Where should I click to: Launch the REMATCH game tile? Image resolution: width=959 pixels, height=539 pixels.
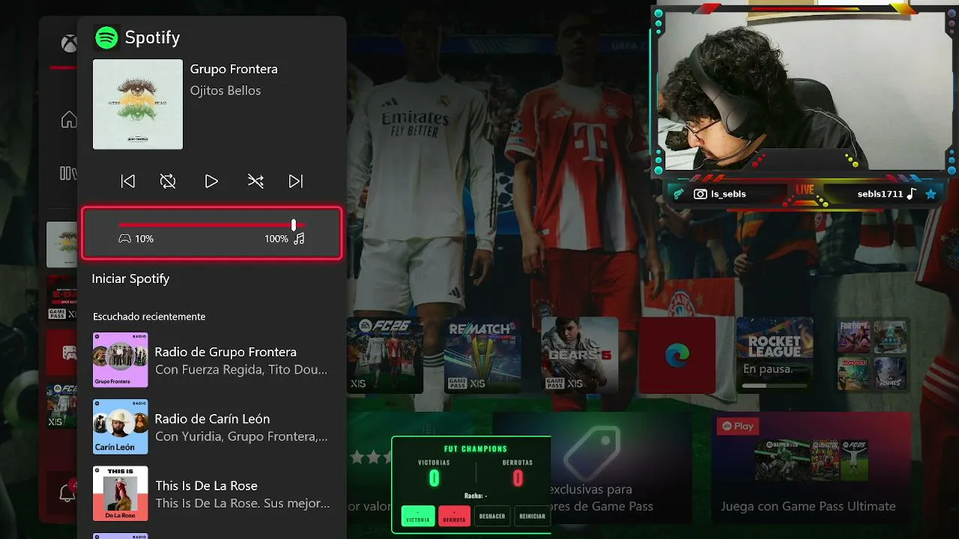pyautogui.click(x=482, y=355)
